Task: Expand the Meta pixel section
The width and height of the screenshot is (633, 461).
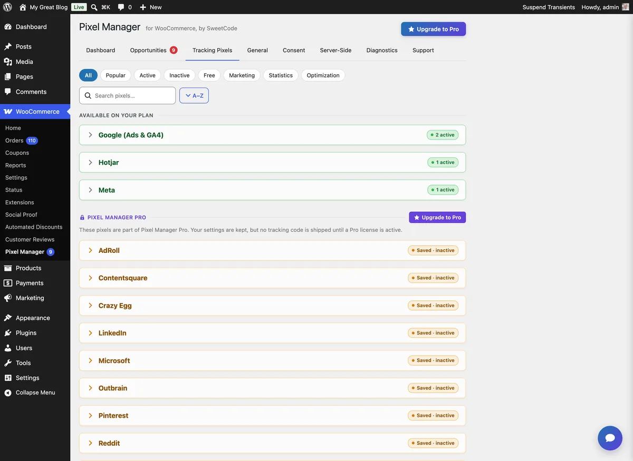Action: click(x=272, y=190)
